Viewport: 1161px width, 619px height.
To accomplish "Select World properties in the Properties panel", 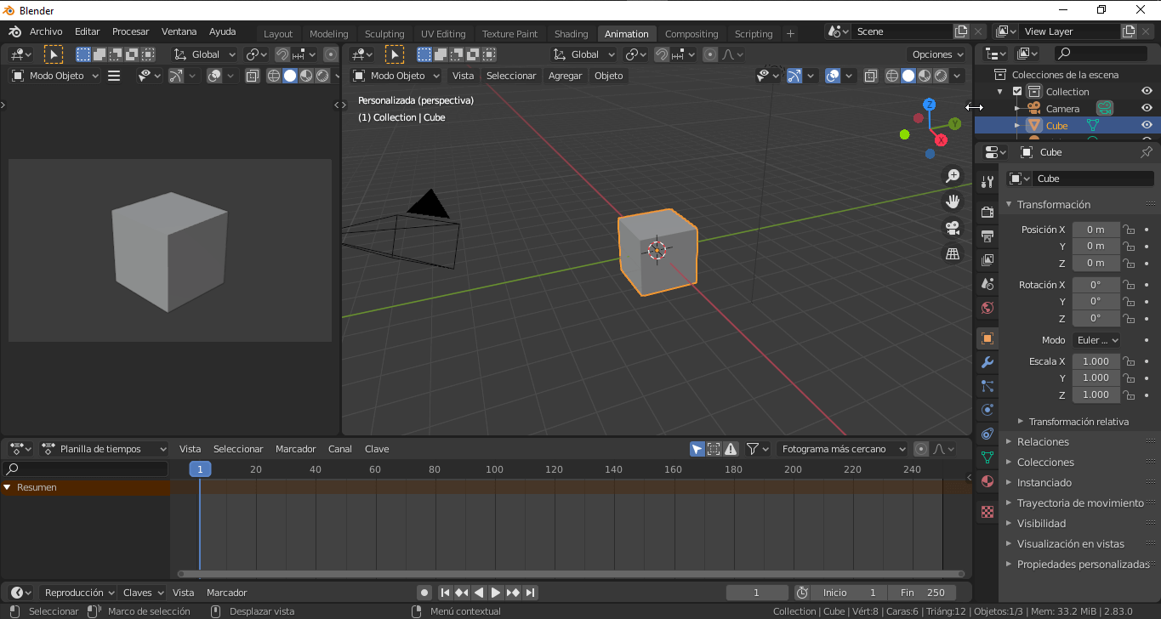I will click(x=987, y=305).
